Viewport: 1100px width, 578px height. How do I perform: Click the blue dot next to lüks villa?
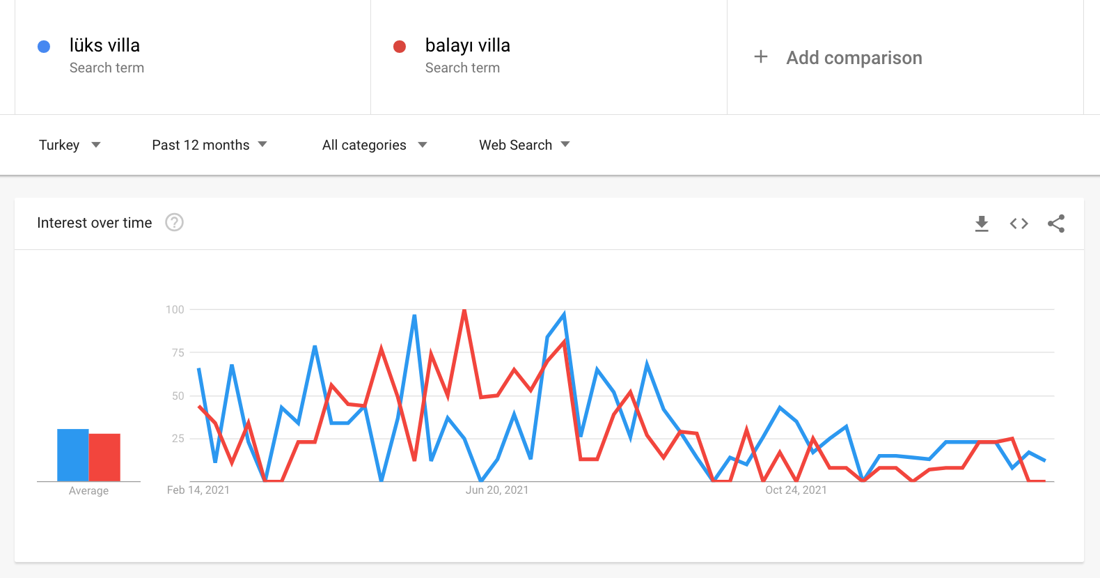point(44,47)
